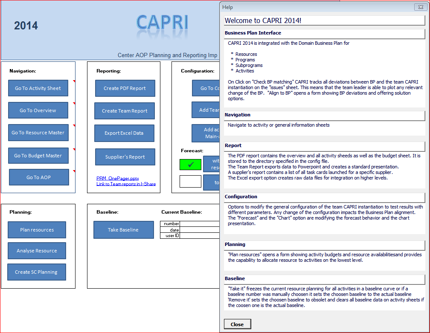Open the Supplier's Report
430x333 pixels.
pyautogui.click(x=125, y=157)
